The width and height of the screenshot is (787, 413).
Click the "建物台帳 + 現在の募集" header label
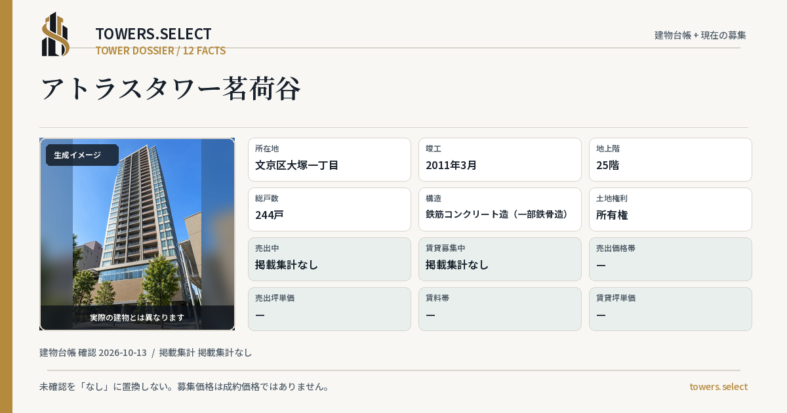coord(700,35)
